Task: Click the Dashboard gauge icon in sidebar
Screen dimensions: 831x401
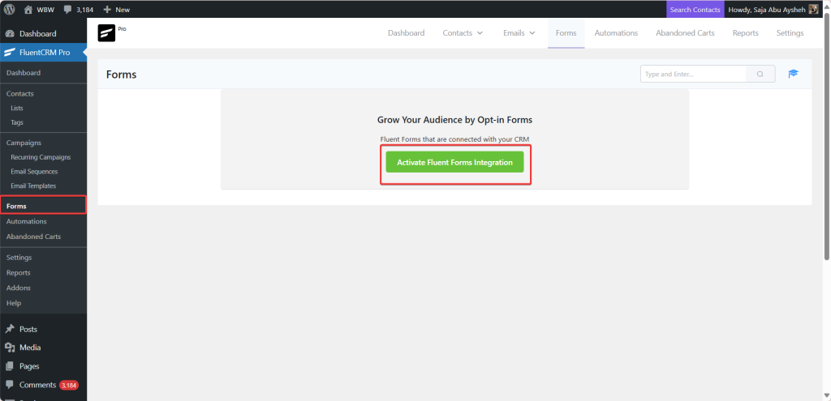Action: coord(10,34)
